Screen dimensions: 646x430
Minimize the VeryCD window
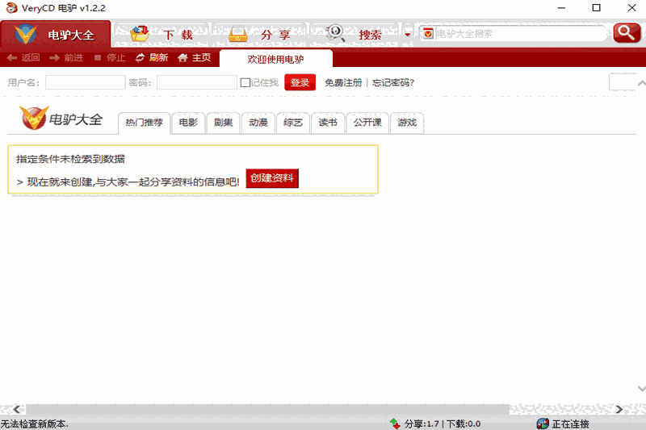click(561, 8)
